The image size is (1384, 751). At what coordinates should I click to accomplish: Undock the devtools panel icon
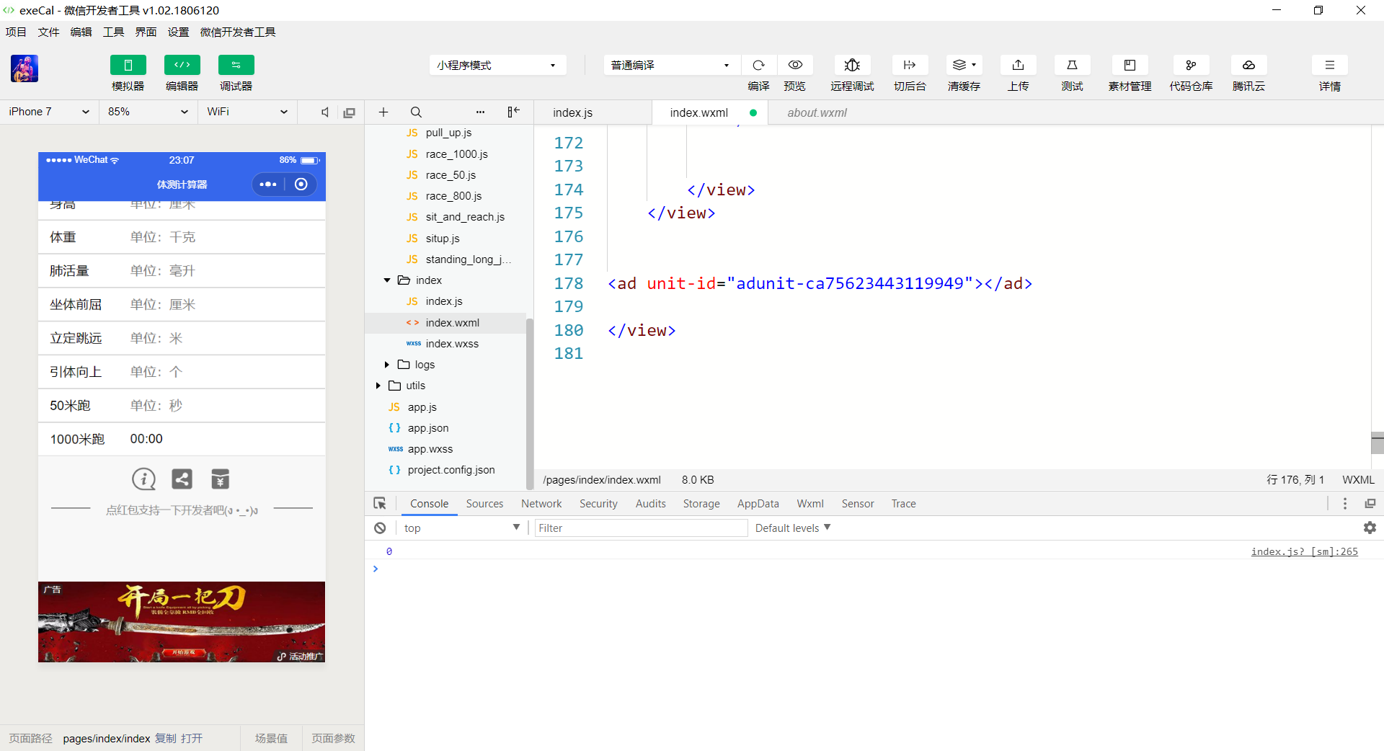(1370, 504)
